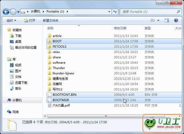Screen dimensions: 184x134
Task: Select the software folder icon
Action: (x=49, y=62)
